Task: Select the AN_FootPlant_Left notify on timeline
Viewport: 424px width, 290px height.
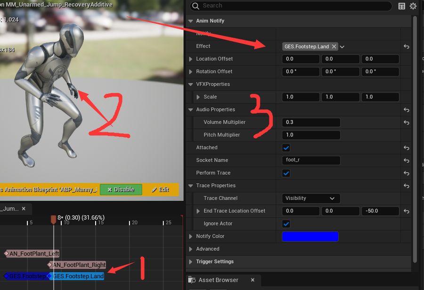Action: [32, 254]
